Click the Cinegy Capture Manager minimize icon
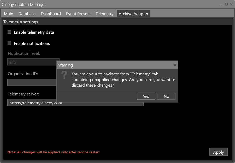 [x=221, y=4]
